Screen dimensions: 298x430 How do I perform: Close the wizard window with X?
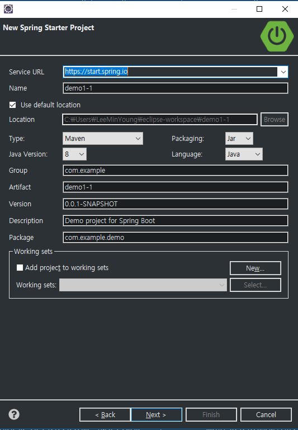(x=285, y=9)
